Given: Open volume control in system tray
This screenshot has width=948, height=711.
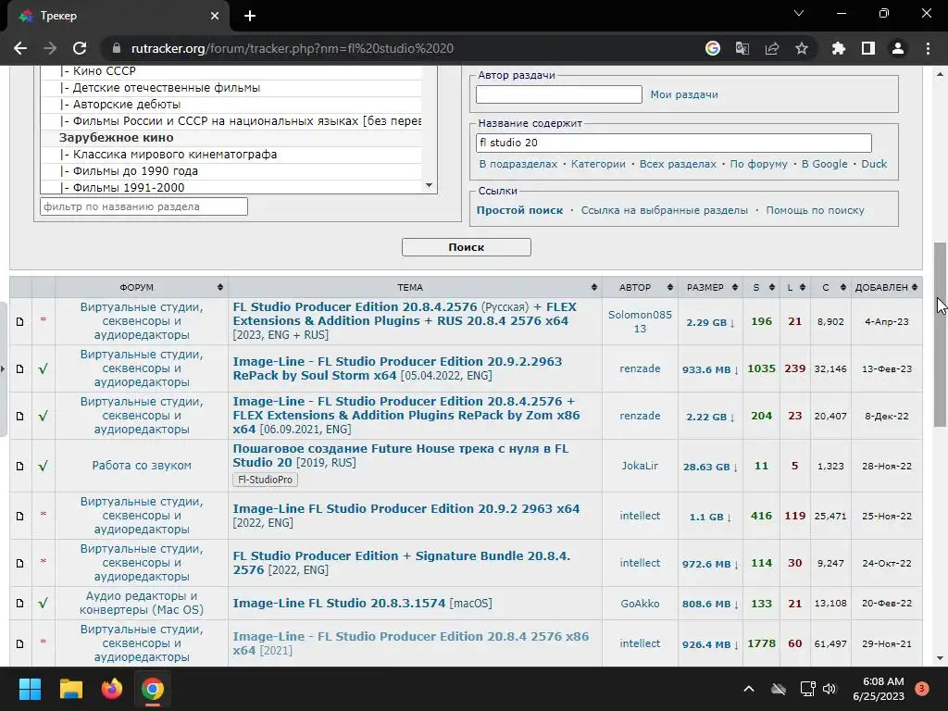Looking at the screenshot, I should pos(829,689).
